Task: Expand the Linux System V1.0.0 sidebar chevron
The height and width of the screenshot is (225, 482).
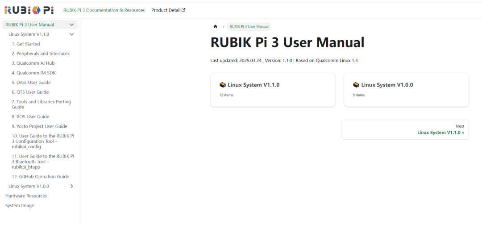Action: point(71,186)
